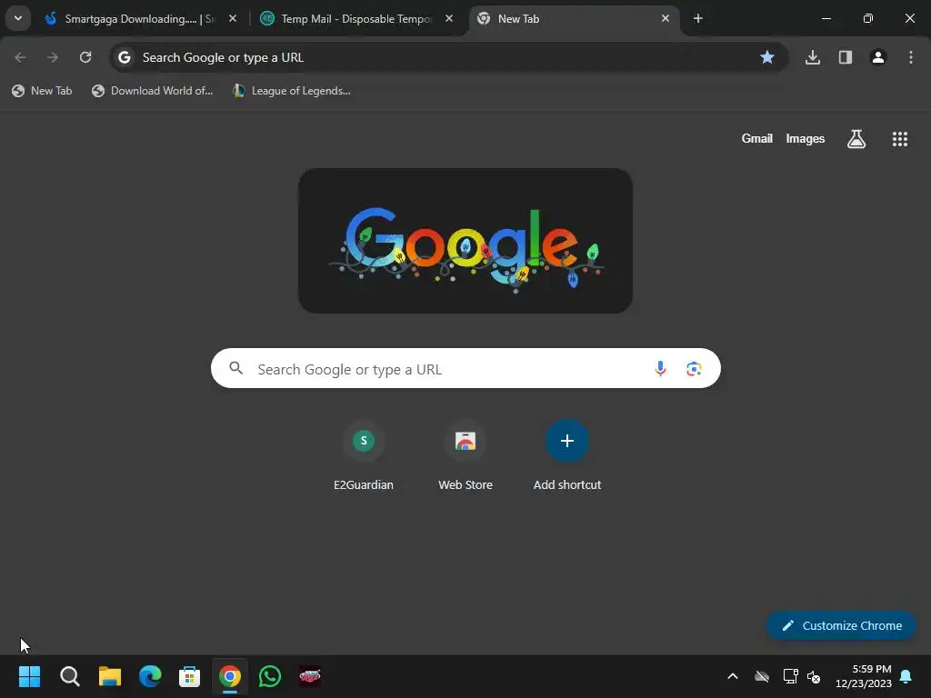Open the Chrome profile avatar menu
931x698 pixels.
click(877, 57)
